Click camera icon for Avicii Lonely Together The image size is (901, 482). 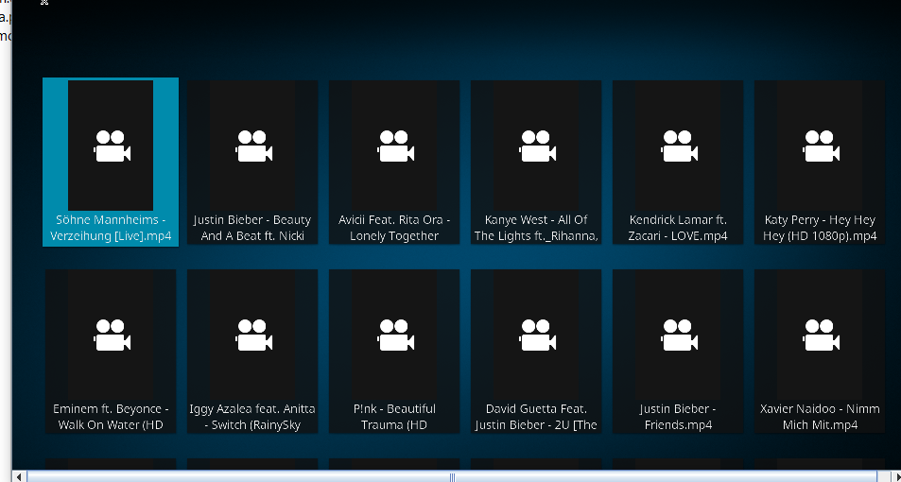(395, 146)
